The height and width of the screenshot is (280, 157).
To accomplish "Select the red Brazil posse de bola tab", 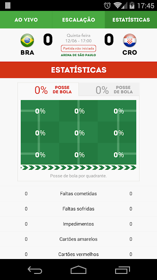I will pyautogui.click(x=48, y=89).
